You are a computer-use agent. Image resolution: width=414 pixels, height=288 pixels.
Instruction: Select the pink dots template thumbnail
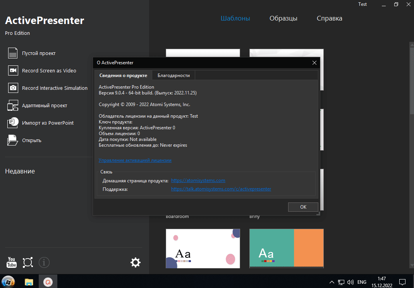pos(203,249)
